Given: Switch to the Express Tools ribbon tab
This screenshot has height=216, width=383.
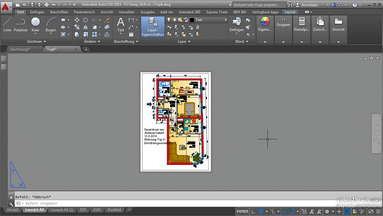Looking at the screenshot, I should 217,12.
